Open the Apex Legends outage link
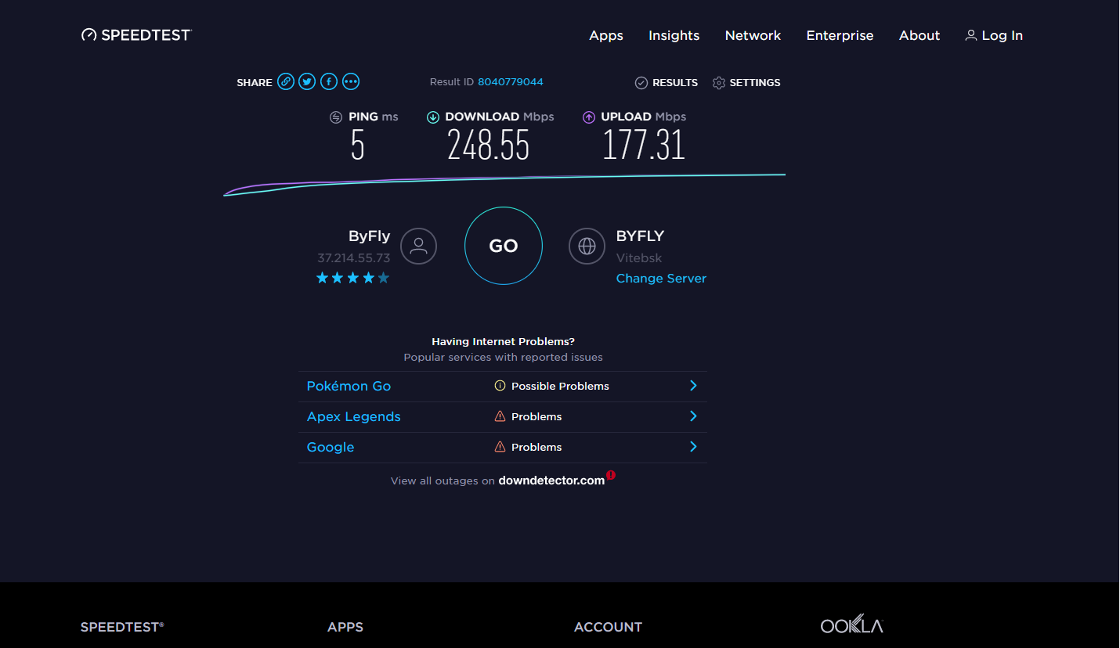The width and height of the screenshot is (1120, 648). click(x=354, y=416)
